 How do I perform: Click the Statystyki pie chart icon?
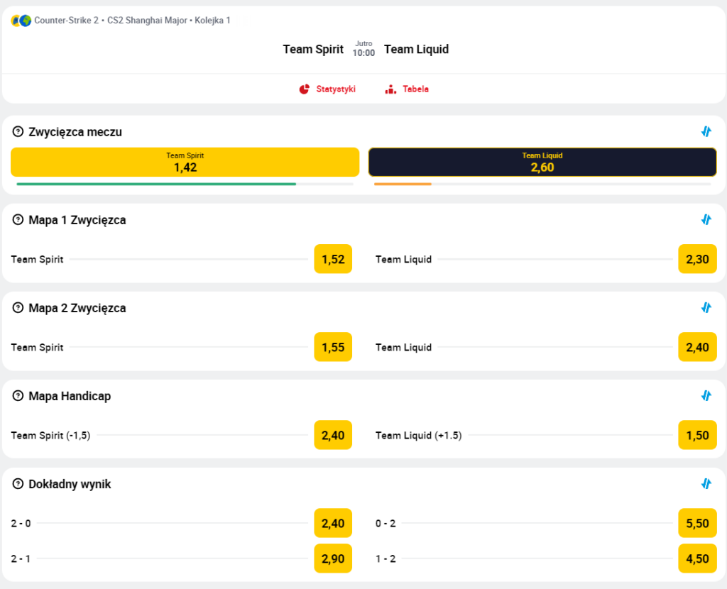tap(305, 89)
